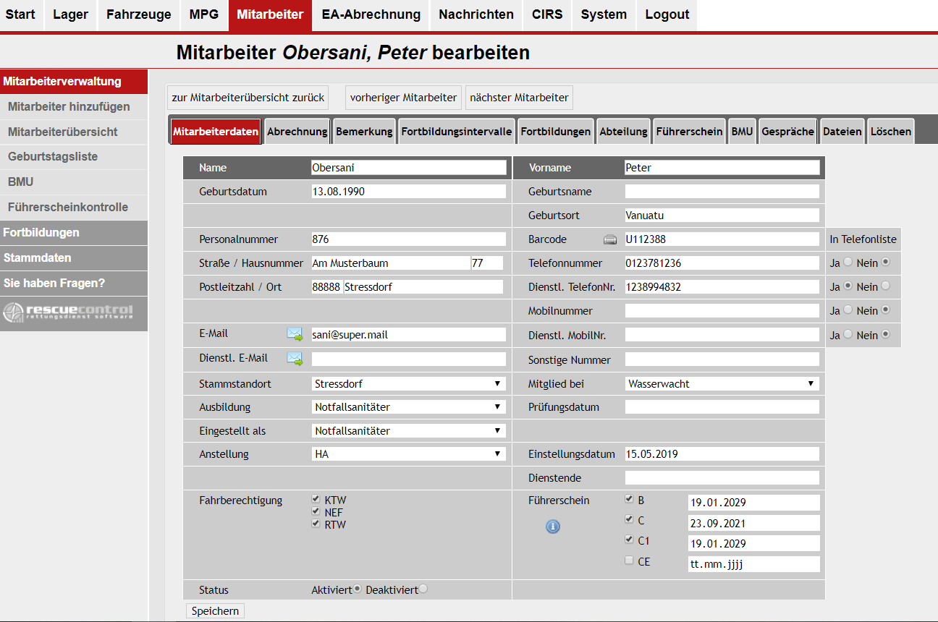This screenshot has width=938, height=622.
Task: Click the Barcode scanner icon
Action: 610,239
